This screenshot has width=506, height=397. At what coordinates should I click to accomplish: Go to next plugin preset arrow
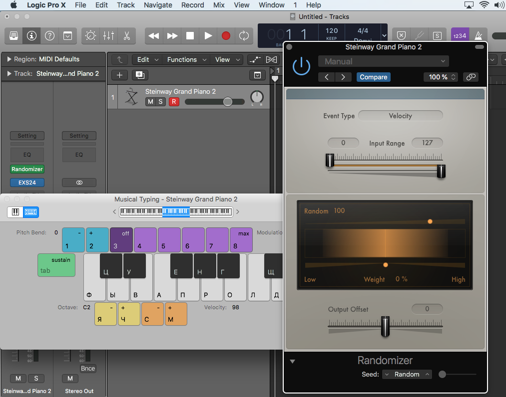click(x=343, y=77)
